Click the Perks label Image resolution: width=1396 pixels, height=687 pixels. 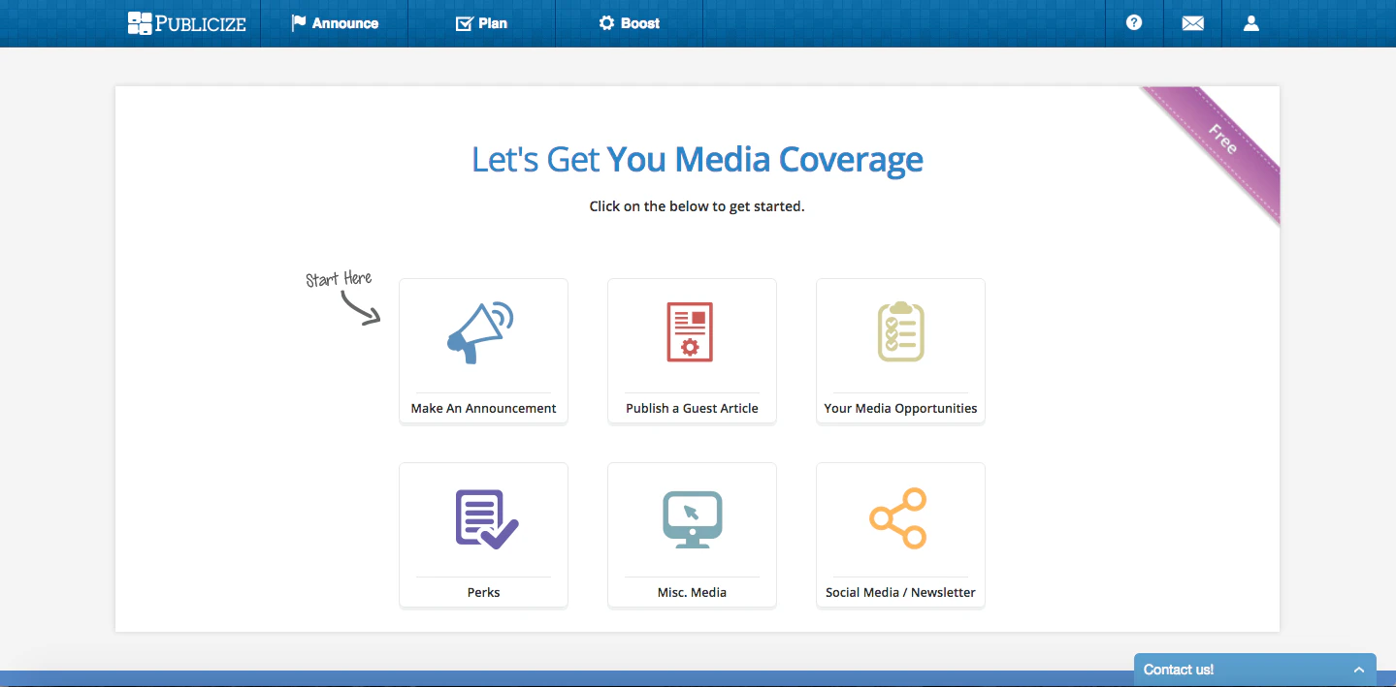click(x=483, y=592)
